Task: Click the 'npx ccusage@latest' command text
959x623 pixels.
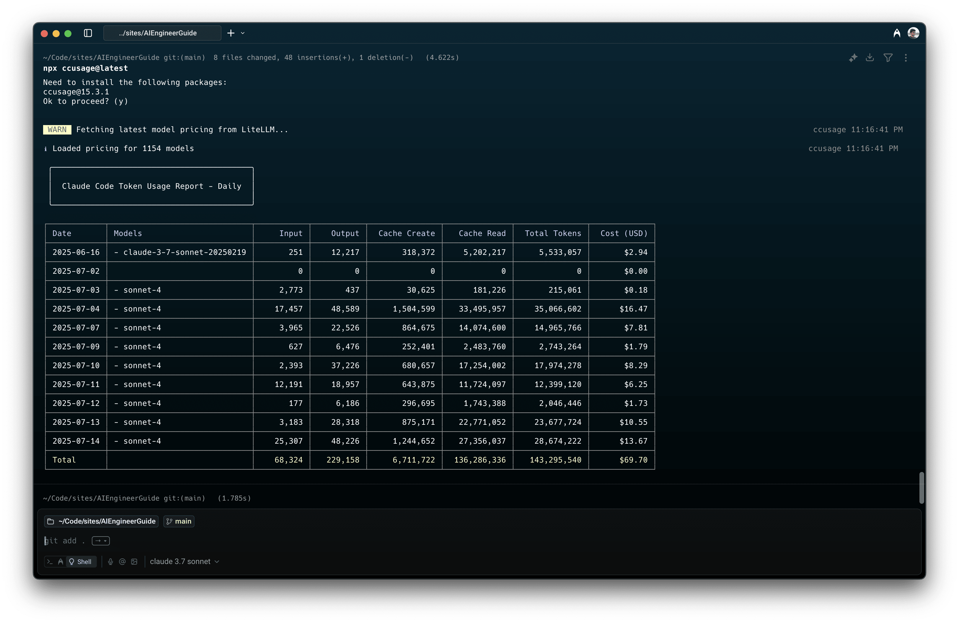Action: pos(85,68)
